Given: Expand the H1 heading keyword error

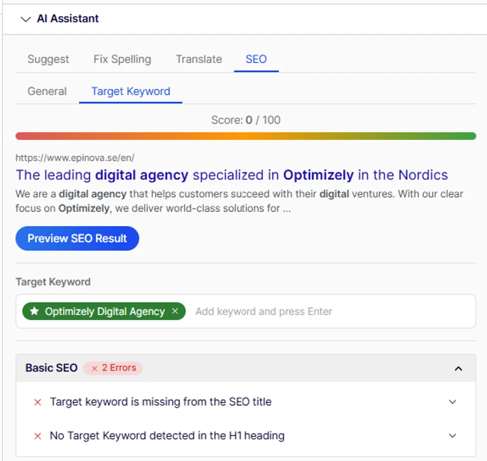Looking at the screenshot, I should [x=453, y=436].
